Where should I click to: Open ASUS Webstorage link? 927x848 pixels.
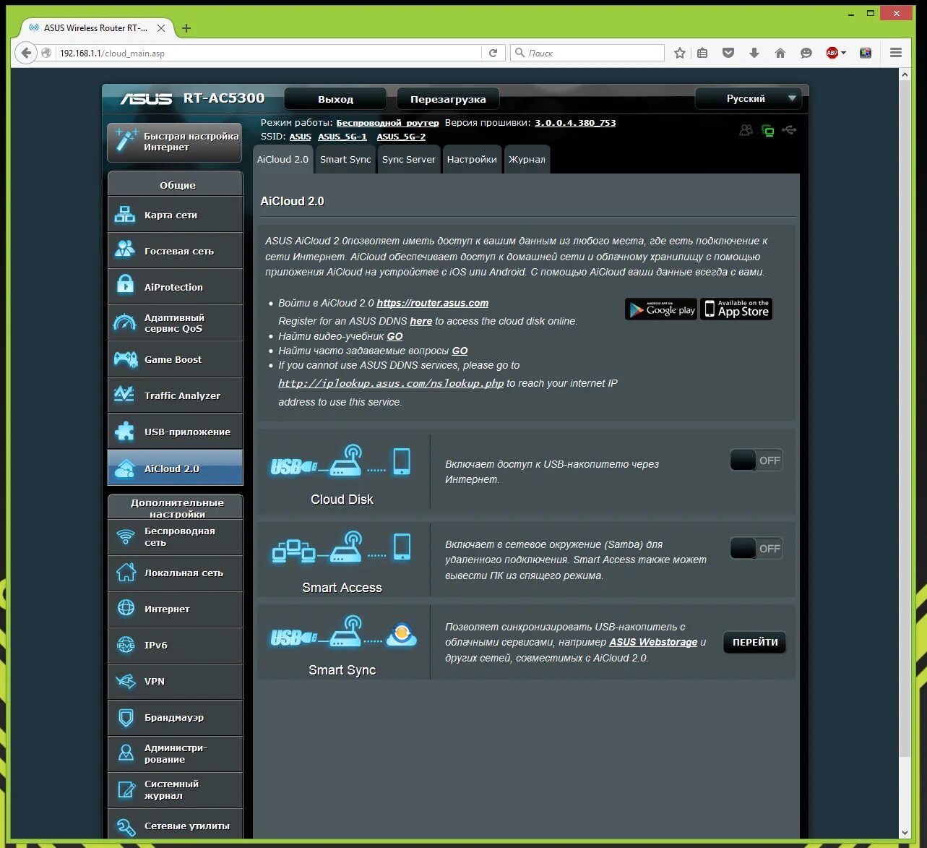653,642
